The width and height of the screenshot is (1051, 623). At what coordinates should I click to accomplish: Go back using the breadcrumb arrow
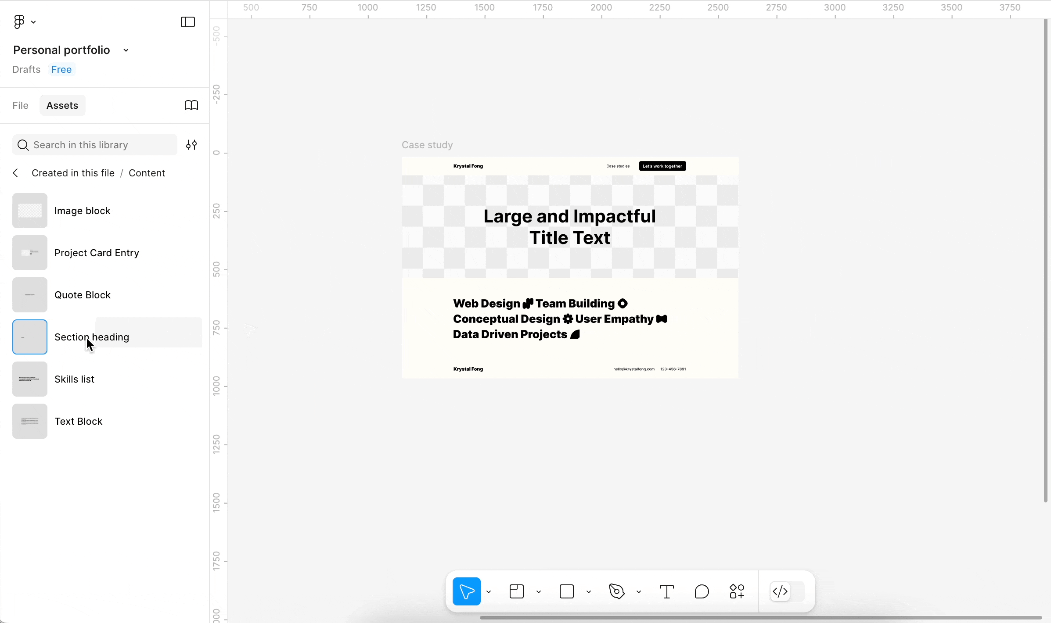(x=16, y=173)
